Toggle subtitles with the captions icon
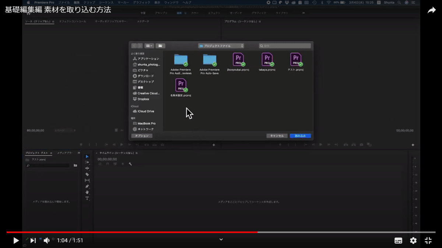The height and width of the screenshot is (248, 442). click(398, 240)
